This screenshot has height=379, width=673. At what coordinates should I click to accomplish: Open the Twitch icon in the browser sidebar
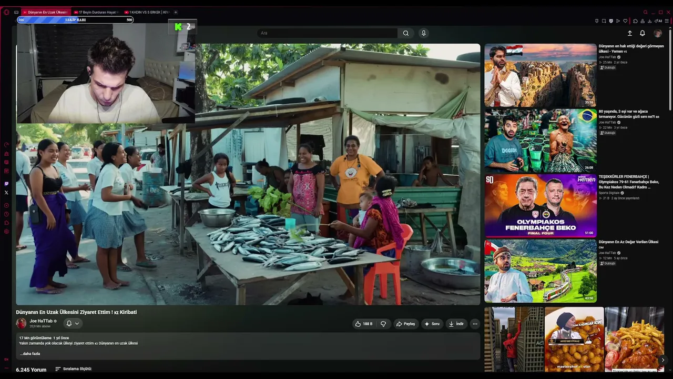pyautogui.click(x=6, y=184)
